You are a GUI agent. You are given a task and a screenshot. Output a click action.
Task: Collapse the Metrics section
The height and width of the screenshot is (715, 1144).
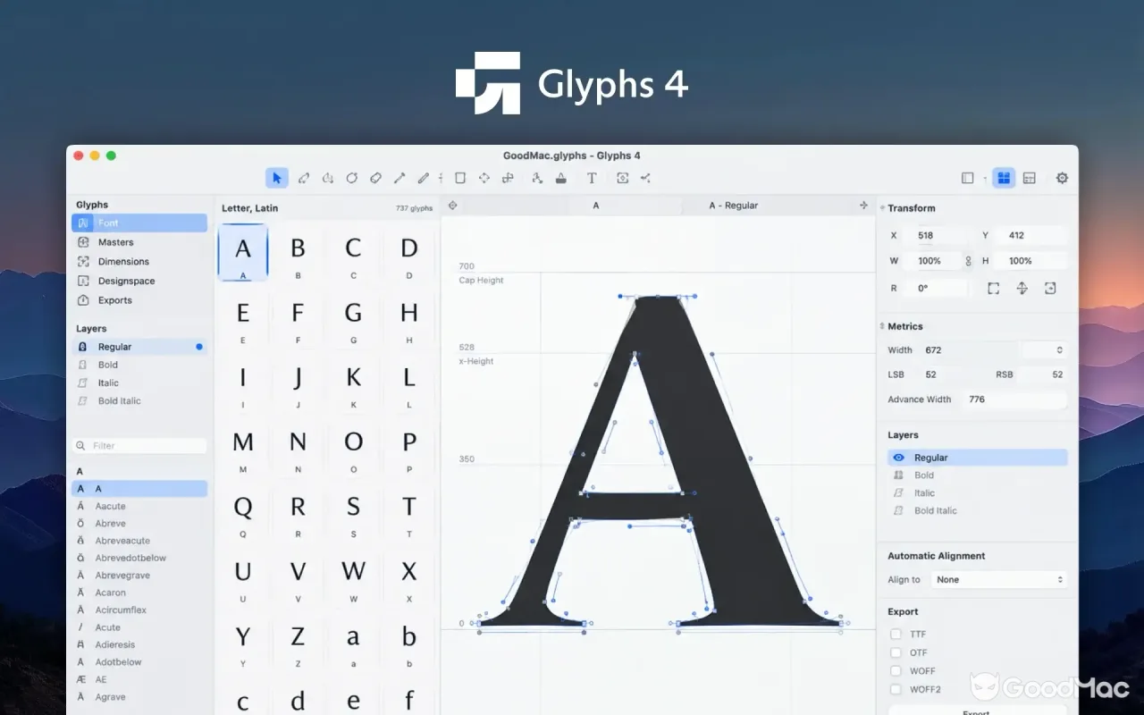(882, 326)
